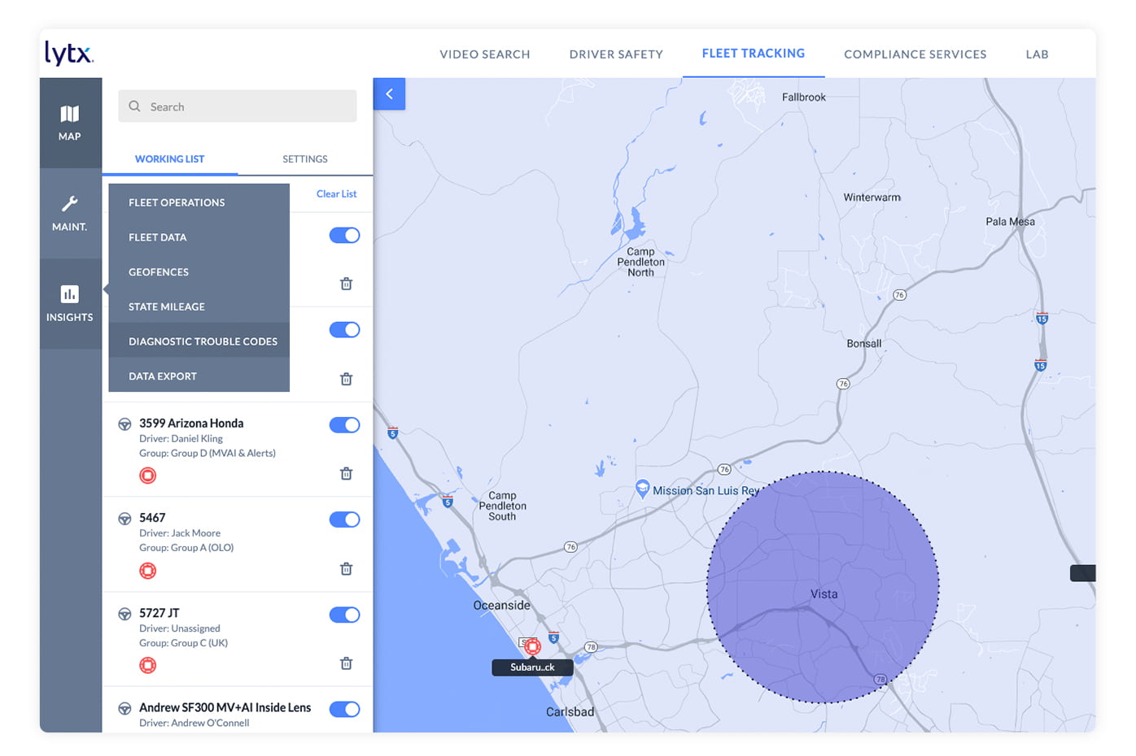Open the Map view sidebar icon
The image size is (1136, 756).
pos(70,122)
